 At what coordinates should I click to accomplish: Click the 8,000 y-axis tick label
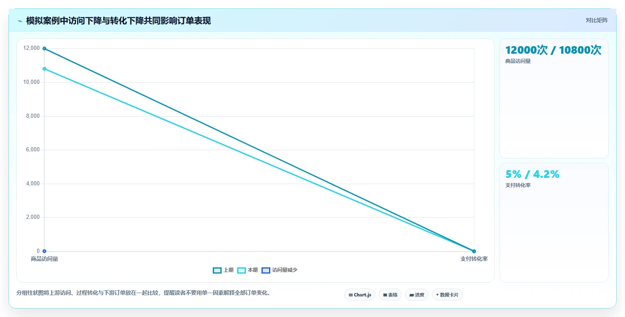[x=33, y=116]
